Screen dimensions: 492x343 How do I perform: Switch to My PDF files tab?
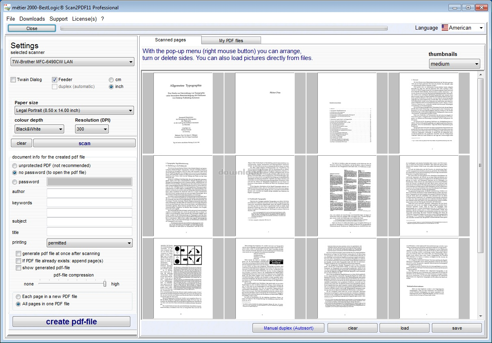[231, 41]
